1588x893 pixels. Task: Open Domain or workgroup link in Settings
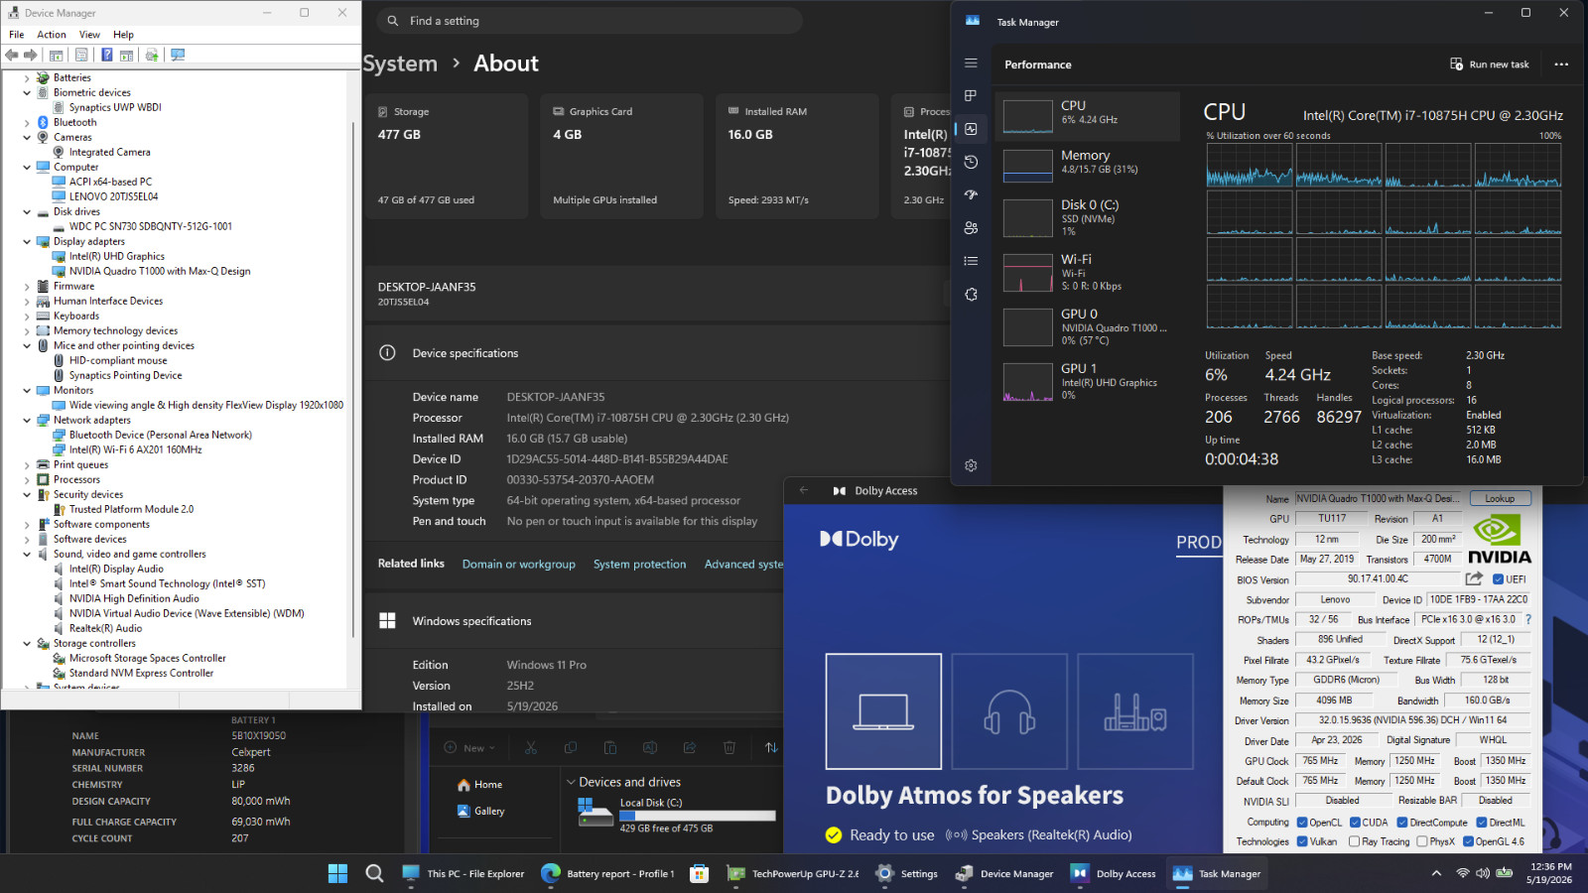519,564
